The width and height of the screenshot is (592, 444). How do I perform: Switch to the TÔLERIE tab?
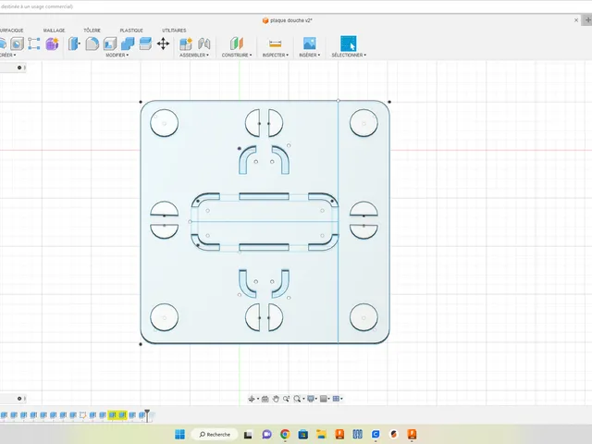coord(92,31)
